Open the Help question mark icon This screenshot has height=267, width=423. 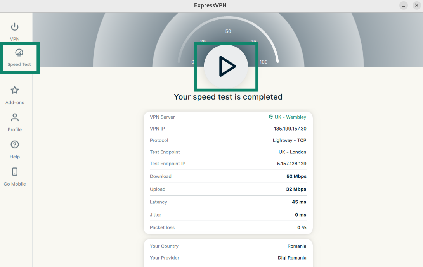[15, 145]
